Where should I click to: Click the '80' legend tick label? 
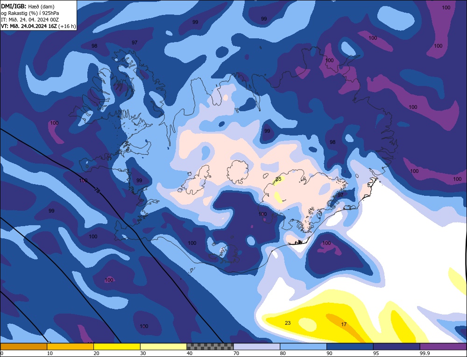pos(283,353)
